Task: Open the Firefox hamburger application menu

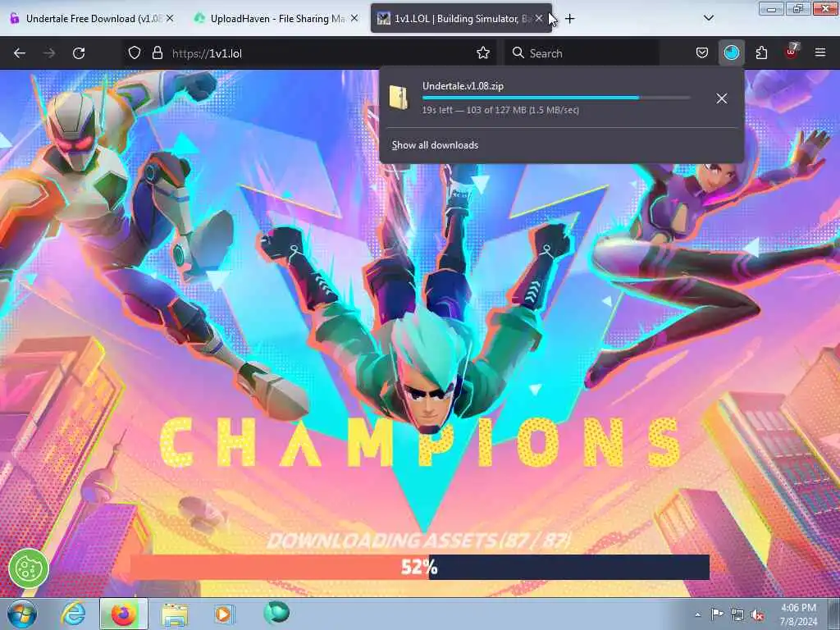Action: (820, 53)
